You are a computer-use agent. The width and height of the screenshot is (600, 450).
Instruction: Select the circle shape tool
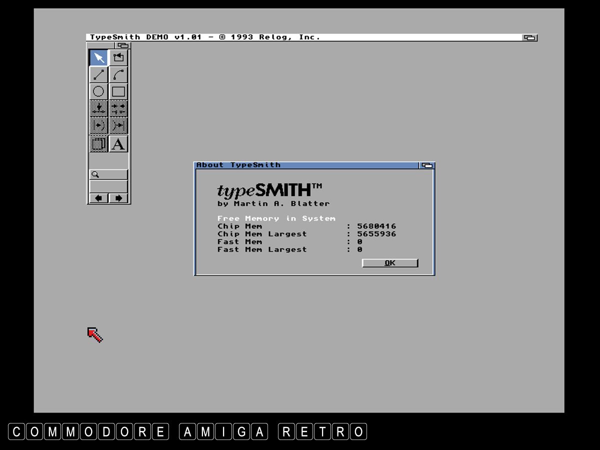(99, 91)
